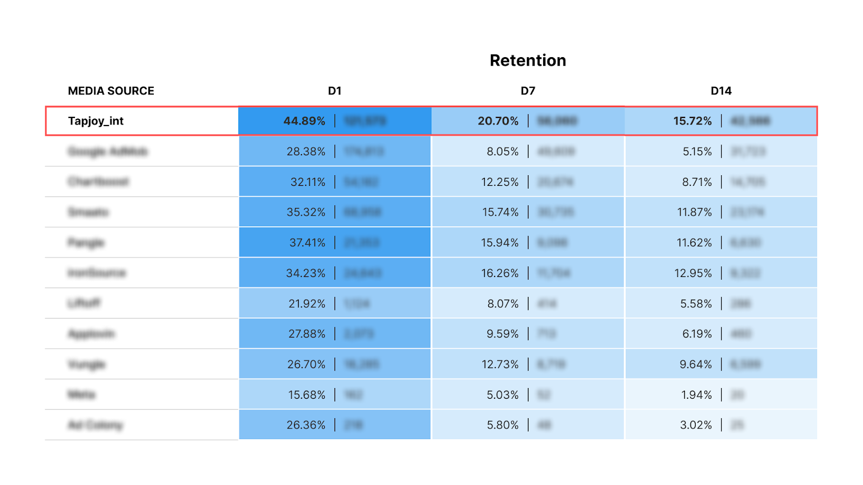This screenshot has width=863, height=485.
Task: Select the 16.26% D7 retention cell
Action: click(499, 273)
